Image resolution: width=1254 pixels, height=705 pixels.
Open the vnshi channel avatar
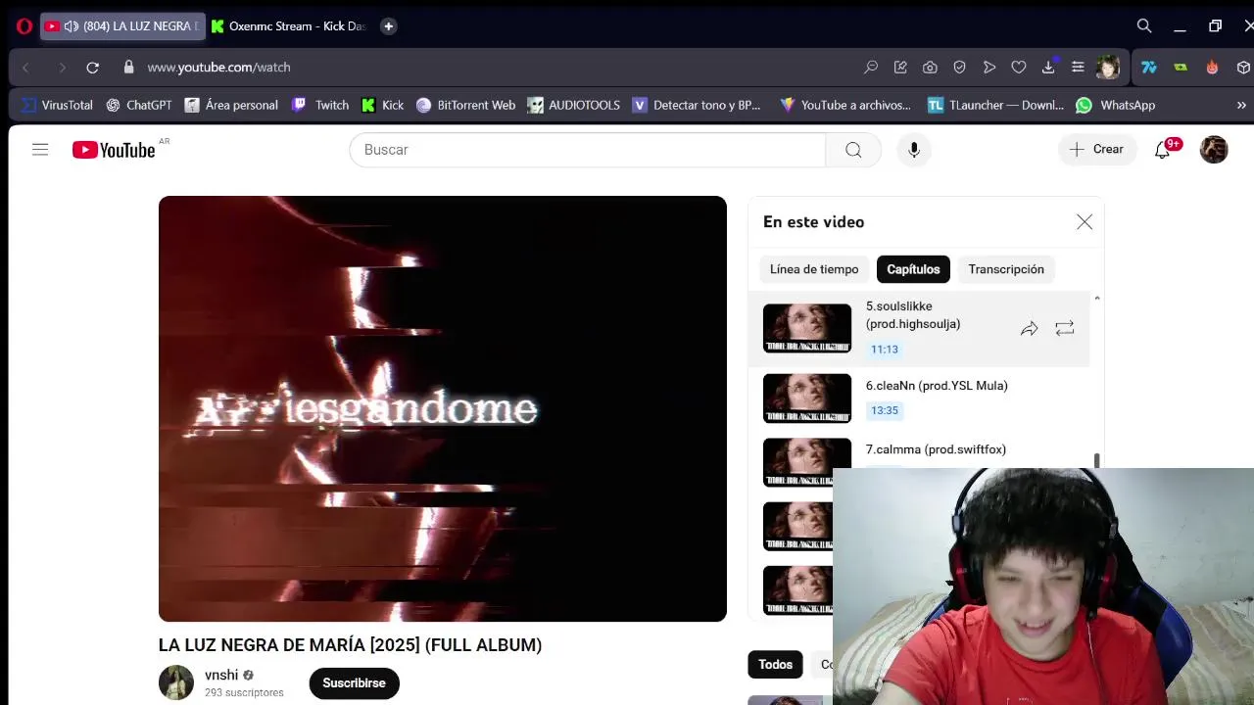click(x=176, y=682)
